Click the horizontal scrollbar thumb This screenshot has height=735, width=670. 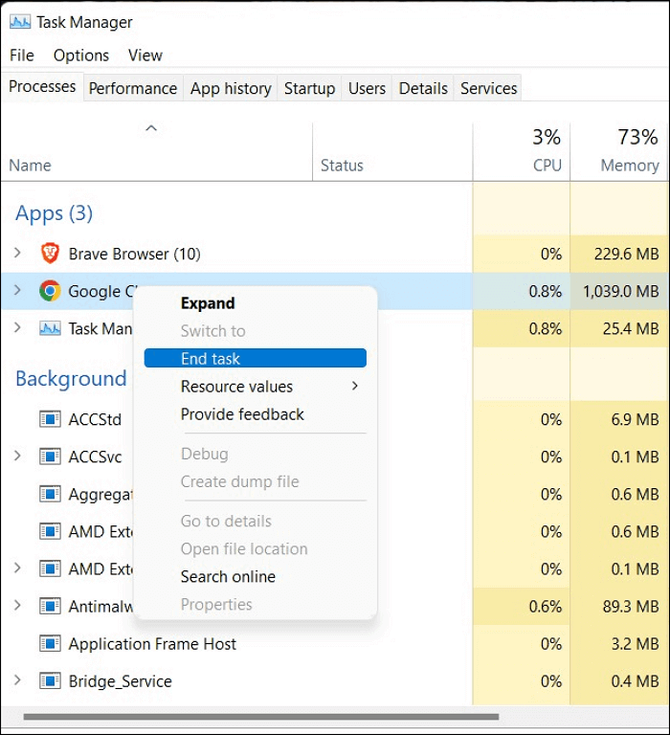point(261,717)
